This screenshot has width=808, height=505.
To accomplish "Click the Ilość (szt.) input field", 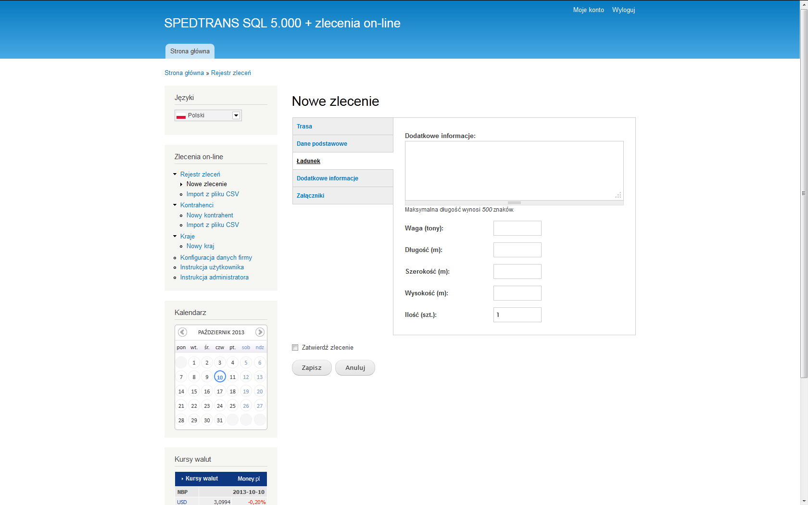I will tap(518, 315).
